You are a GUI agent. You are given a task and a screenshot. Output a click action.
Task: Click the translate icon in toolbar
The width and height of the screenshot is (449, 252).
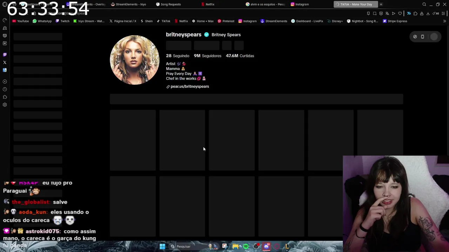(387, 13)
